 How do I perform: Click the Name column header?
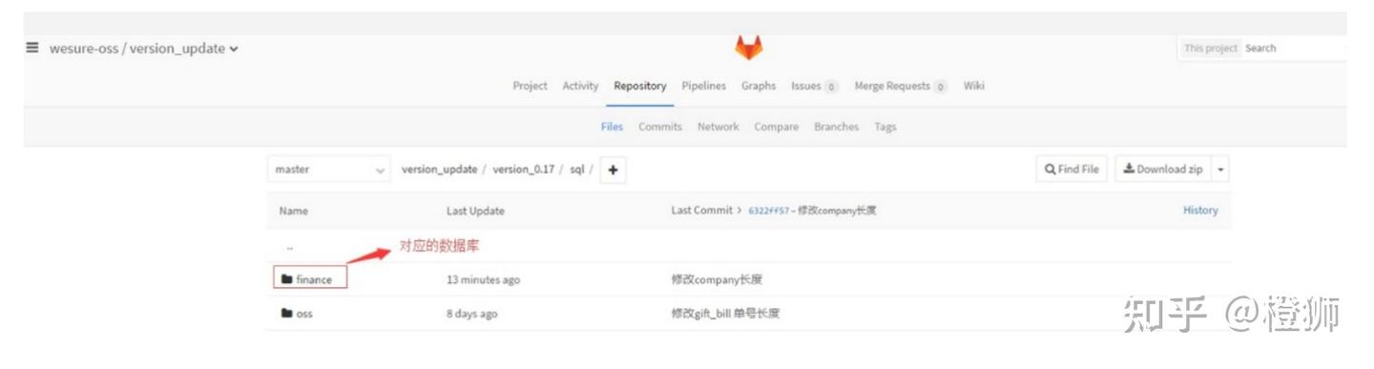[293, 211]
